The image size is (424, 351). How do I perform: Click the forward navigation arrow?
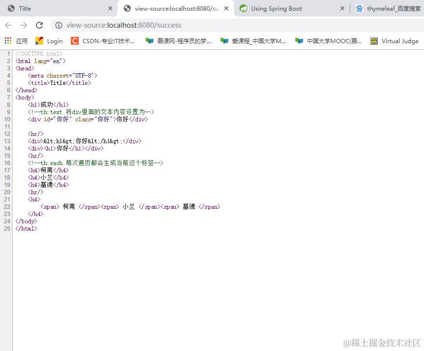pyautogui.click(x=23, y=25)
